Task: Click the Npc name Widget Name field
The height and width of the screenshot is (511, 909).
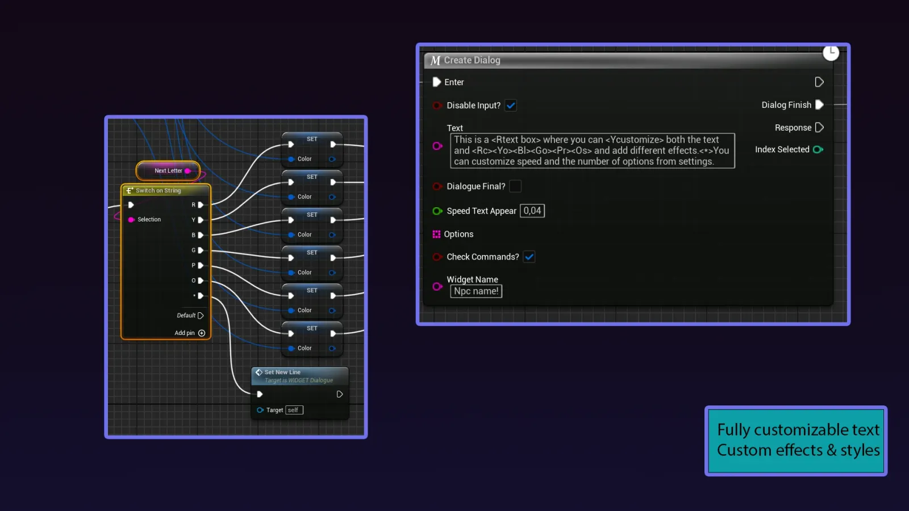Action: [476, 291]
